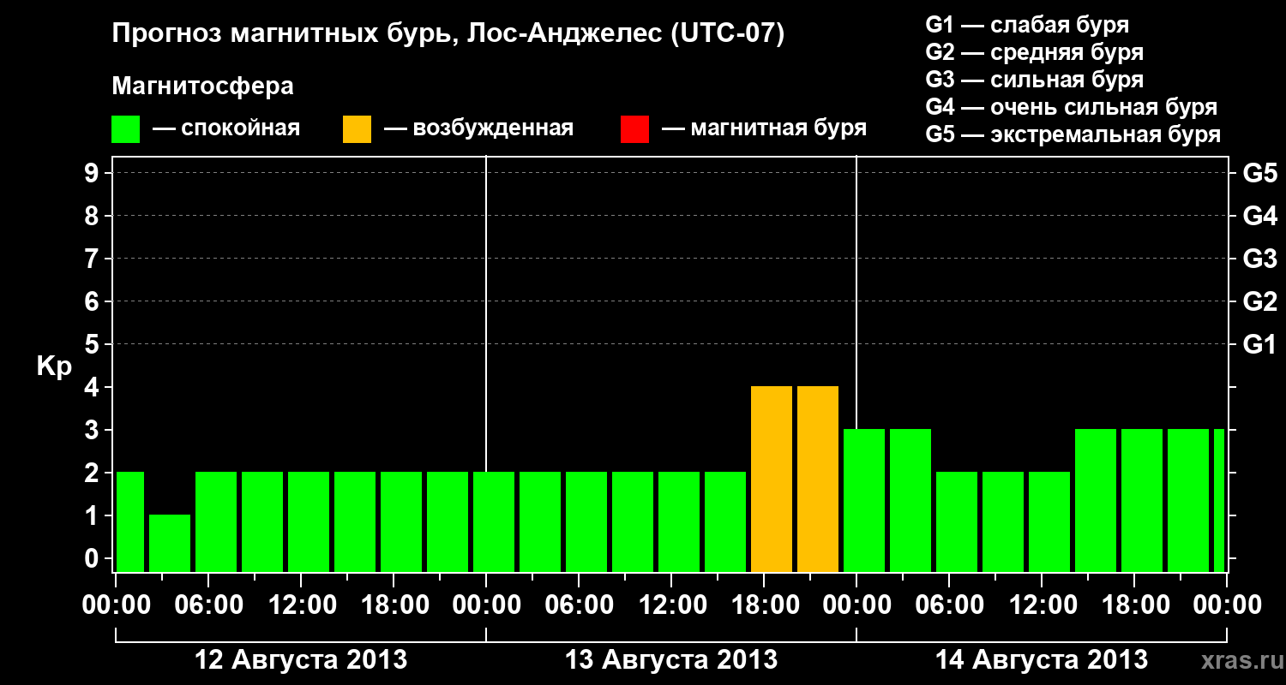The image size is (1286, 685).
Task: Click the right-axis G3 level label
Action: click(1260, 259)
